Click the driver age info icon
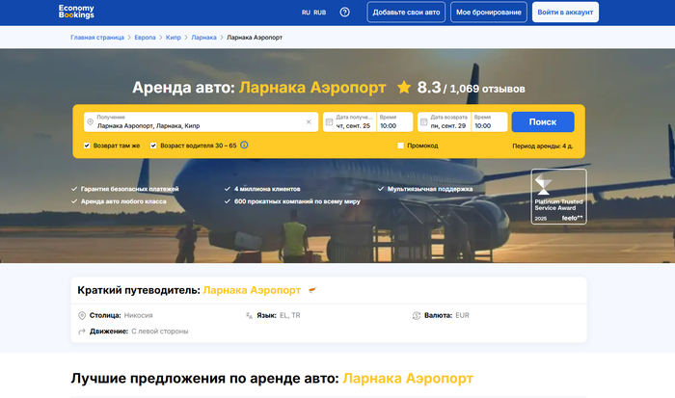Image resolution: width=675 pixels, height=398 pixels. pos(244,146)
